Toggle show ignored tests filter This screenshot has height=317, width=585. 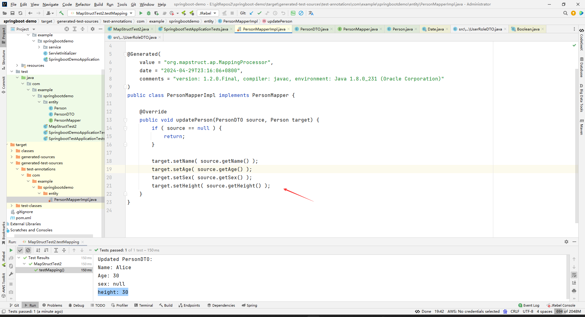[x=28, y=250]
